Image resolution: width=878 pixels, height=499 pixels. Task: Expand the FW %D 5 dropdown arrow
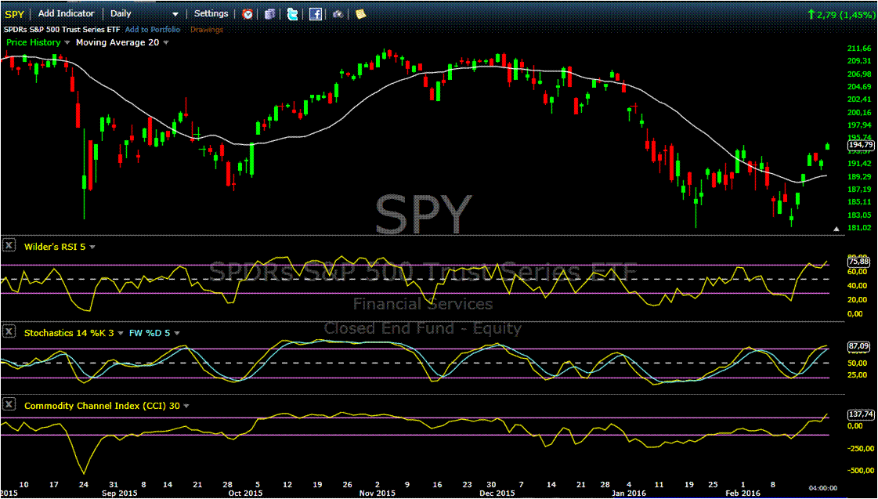pos(177,333)
